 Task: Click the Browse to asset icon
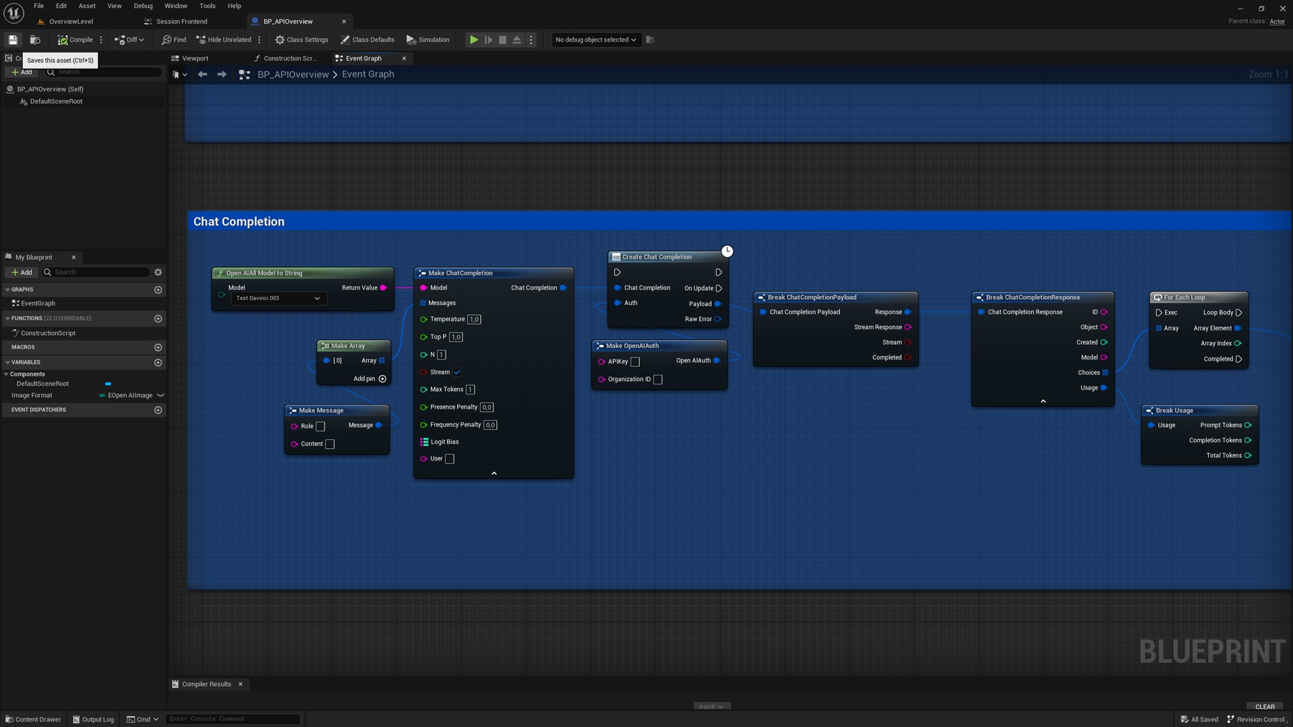click(x=35, y=40)
